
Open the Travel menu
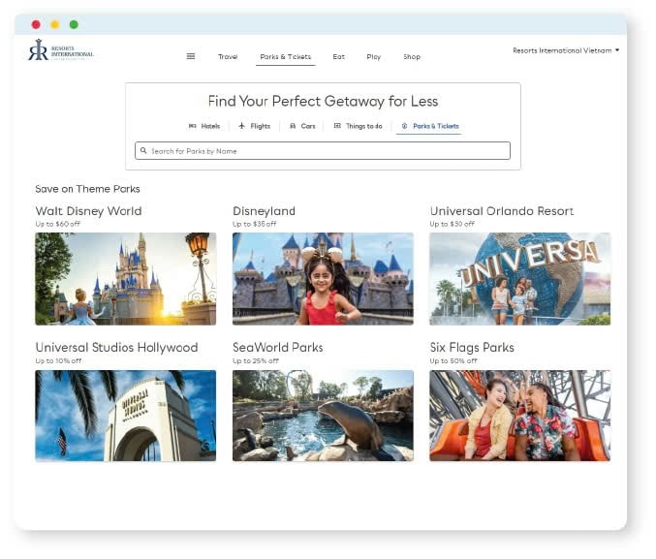pos(228,56)
